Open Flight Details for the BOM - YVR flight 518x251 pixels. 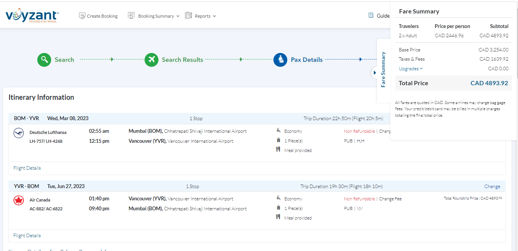point(27,168)
